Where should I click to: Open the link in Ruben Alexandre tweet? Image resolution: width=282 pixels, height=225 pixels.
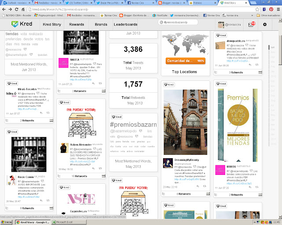click(x=82, y=161)
